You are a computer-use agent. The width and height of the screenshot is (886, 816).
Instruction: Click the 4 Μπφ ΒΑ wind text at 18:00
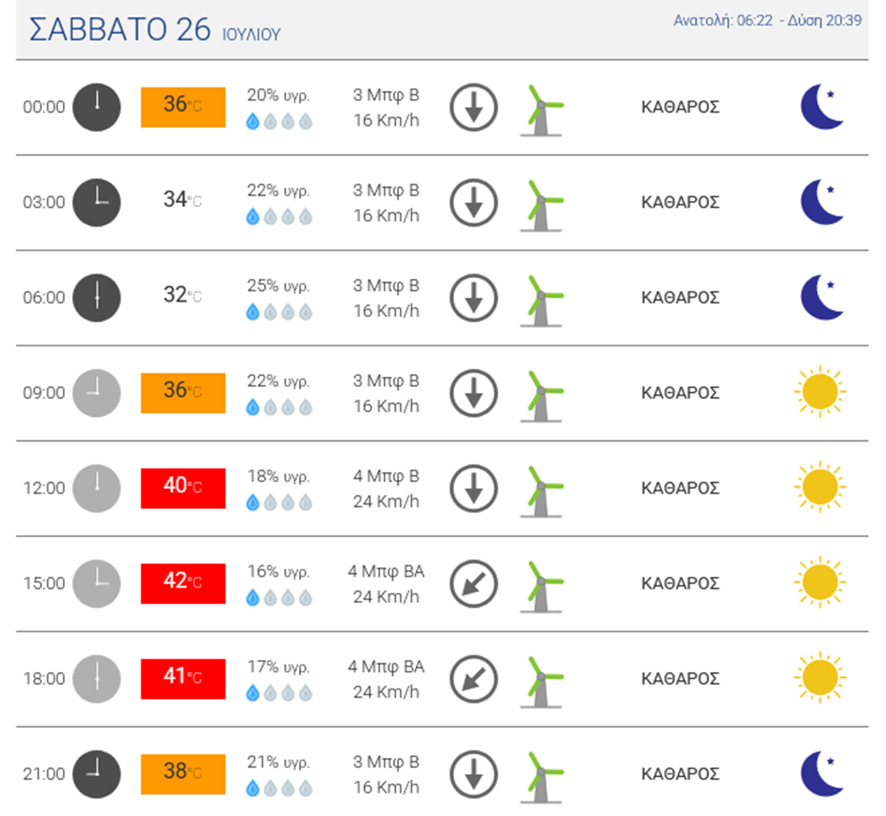386,667
